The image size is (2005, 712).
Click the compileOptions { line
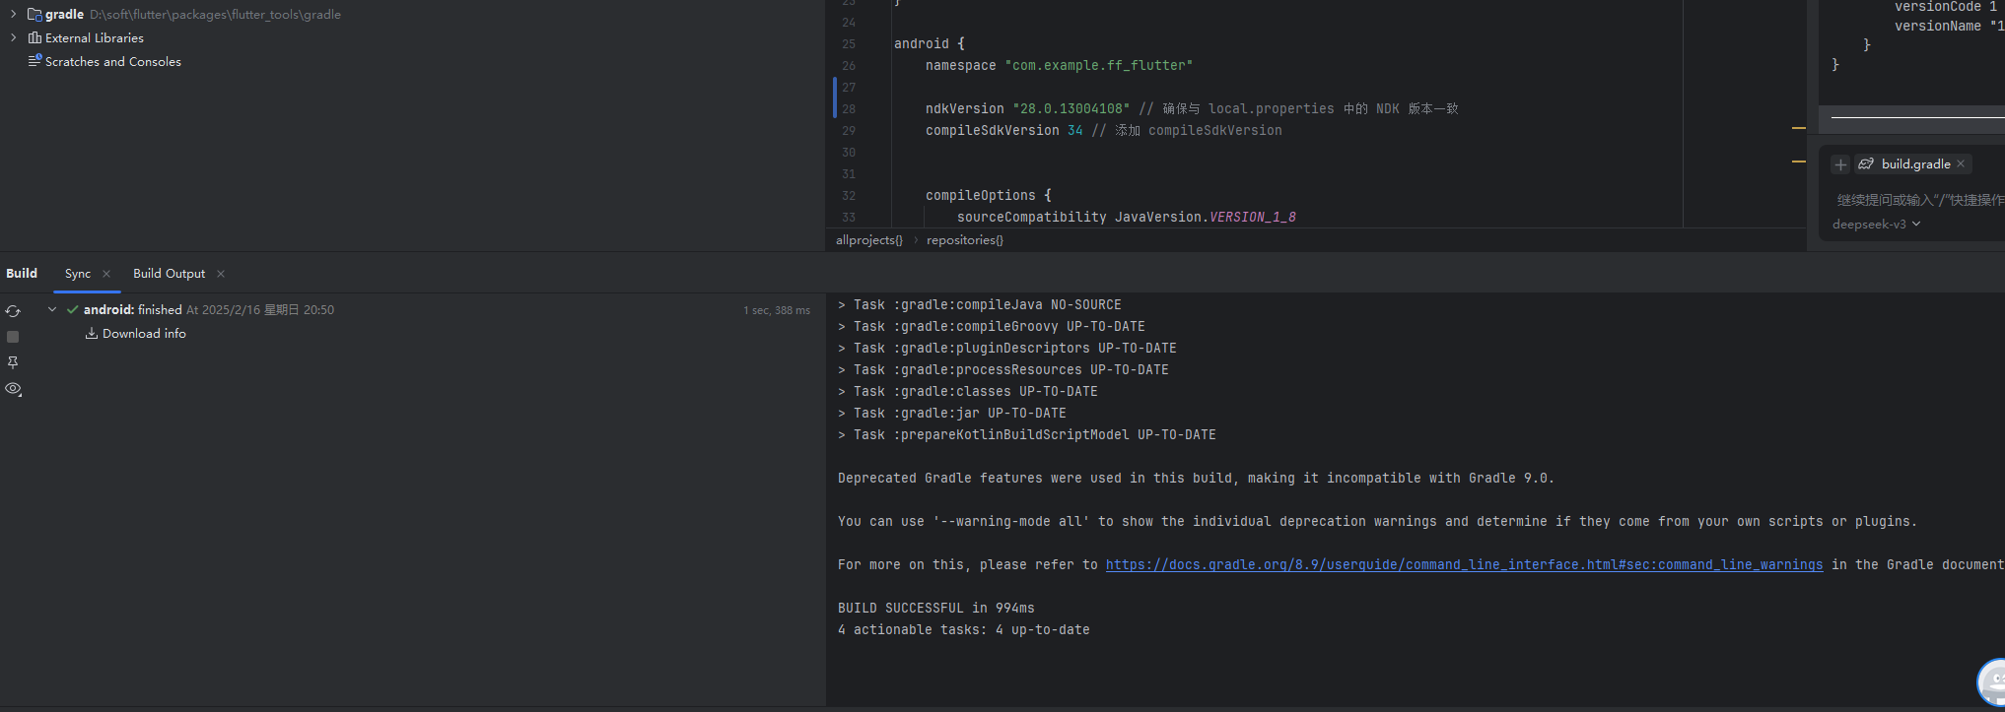[x=988, y=195]
